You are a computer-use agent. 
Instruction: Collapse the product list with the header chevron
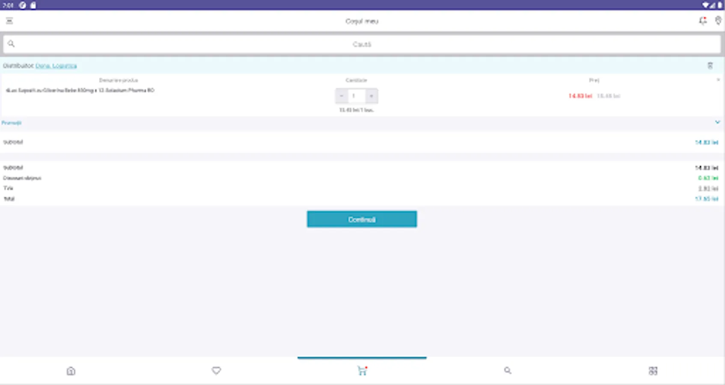(719, 80)
